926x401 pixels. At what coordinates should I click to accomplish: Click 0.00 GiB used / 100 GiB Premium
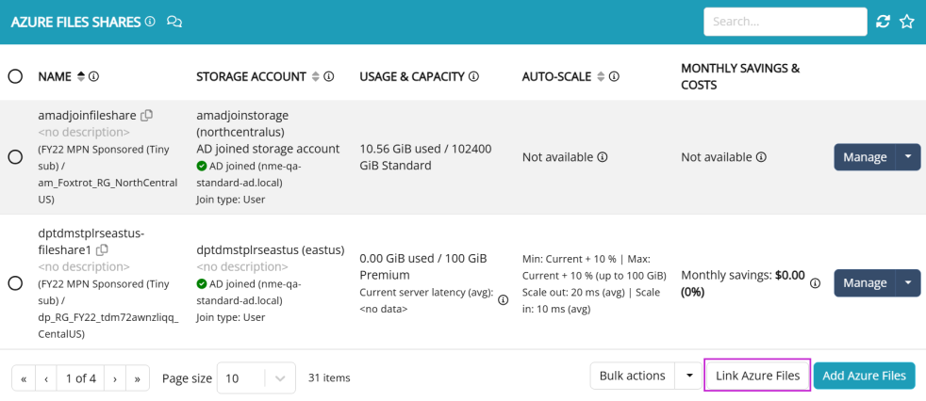click(423, 266)
